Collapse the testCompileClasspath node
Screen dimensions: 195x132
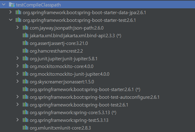pos(4,5)
